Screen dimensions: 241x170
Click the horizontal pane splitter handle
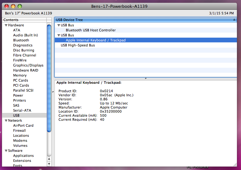146,78
